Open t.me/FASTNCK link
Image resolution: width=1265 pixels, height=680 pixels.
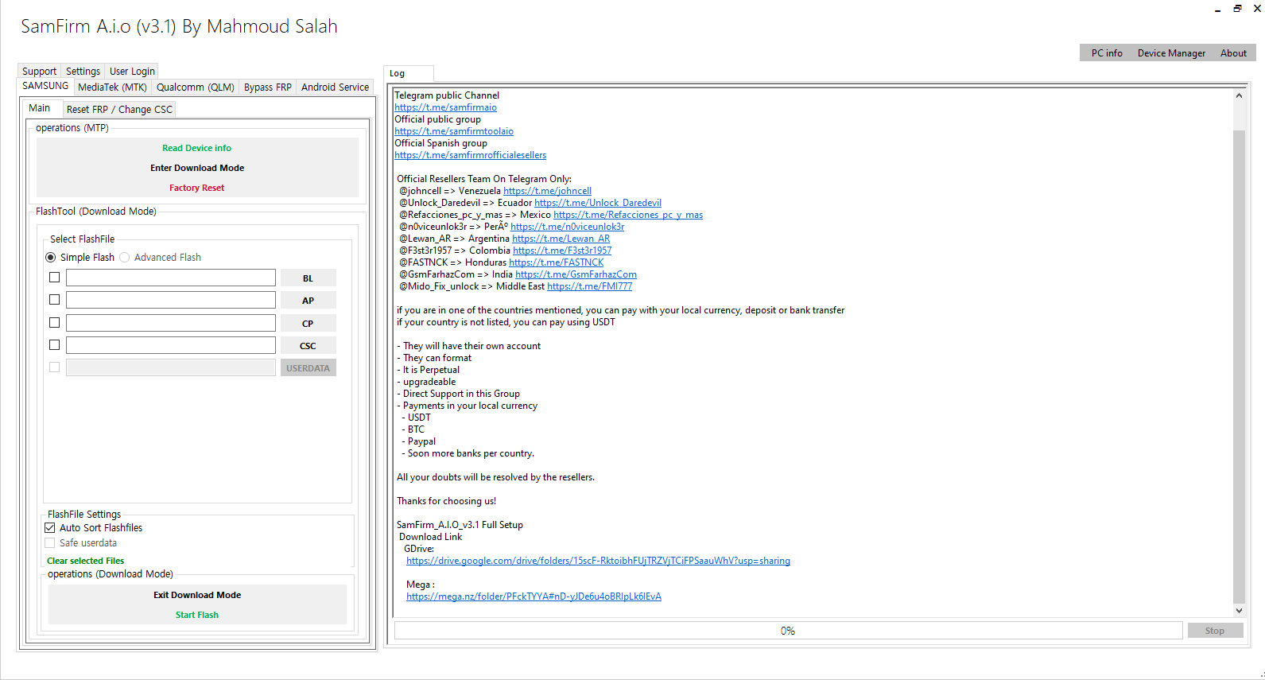(x=556, y=262)
